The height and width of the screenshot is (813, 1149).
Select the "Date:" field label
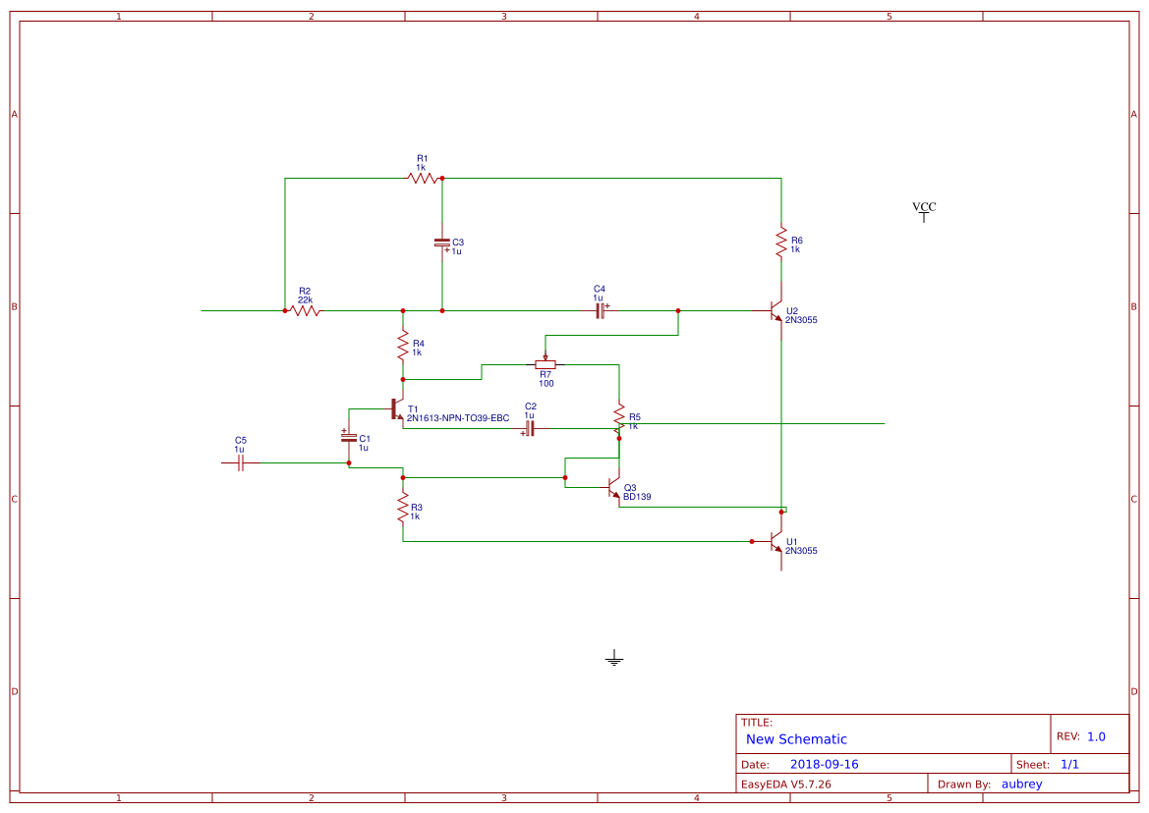(755, 765)
